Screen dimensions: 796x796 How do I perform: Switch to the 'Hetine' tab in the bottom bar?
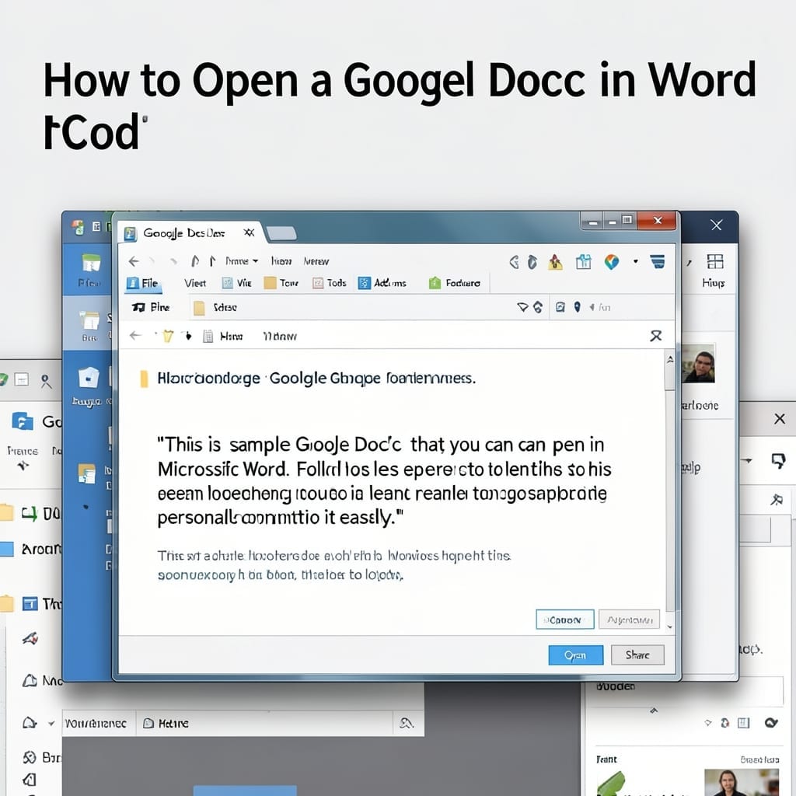166,724
